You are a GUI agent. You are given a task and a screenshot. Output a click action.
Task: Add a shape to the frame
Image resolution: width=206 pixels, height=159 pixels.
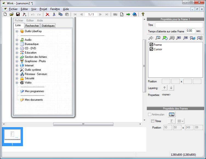tap(165, 38)
